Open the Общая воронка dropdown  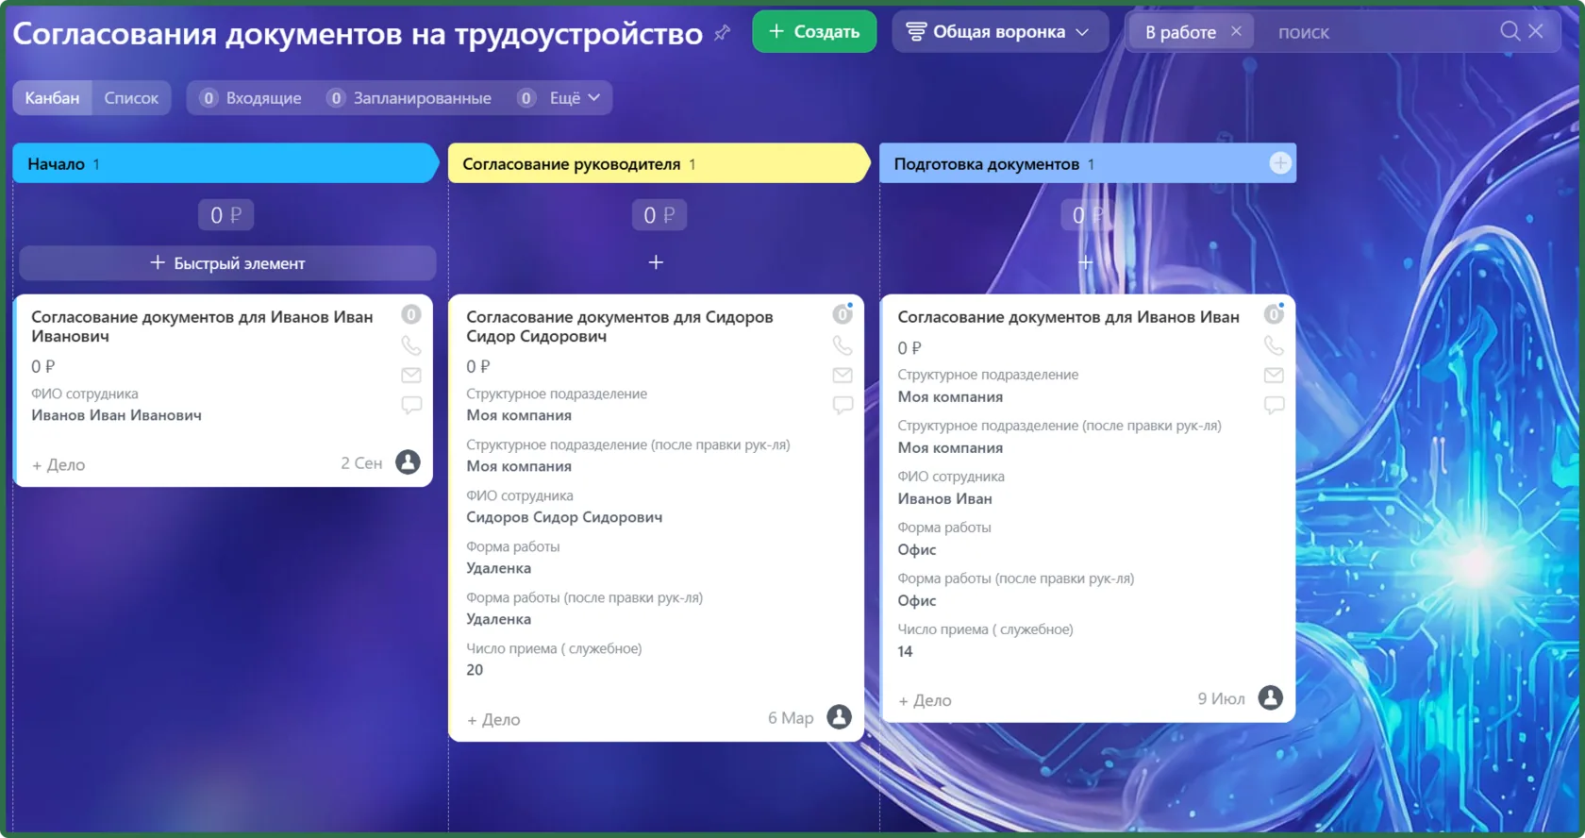[x=997, y=32]
